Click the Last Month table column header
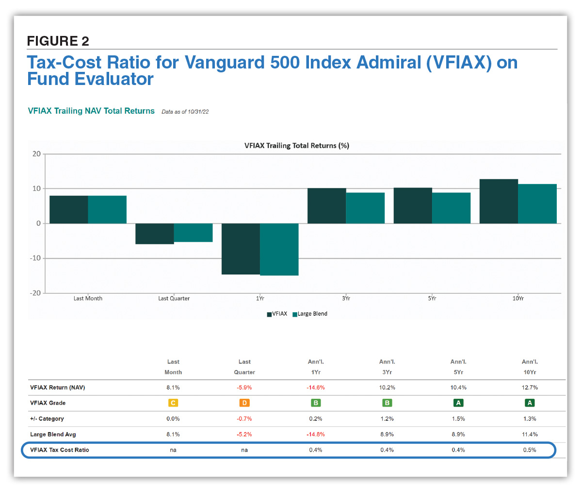The width and height of the screenshot is (582, 491). point(173,367)
